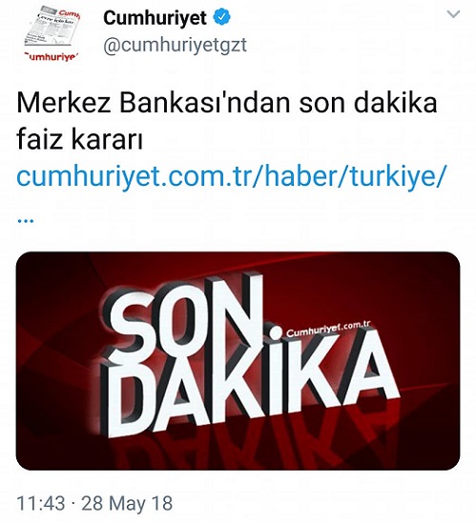The image size is (476, 522).
Task: Click the white dot above DAKIKA's I
Action: click(275, 331)
